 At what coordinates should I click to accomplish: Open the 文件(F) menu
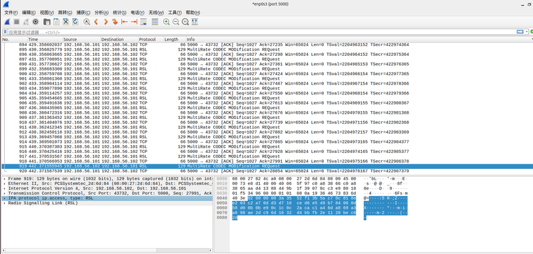[11, 13]
